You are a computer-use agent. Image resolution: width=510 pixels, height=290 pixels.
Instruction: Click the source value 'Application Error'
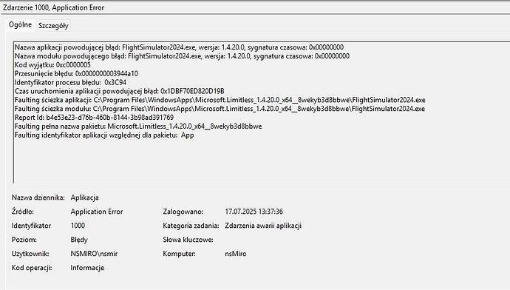(97, 212)
